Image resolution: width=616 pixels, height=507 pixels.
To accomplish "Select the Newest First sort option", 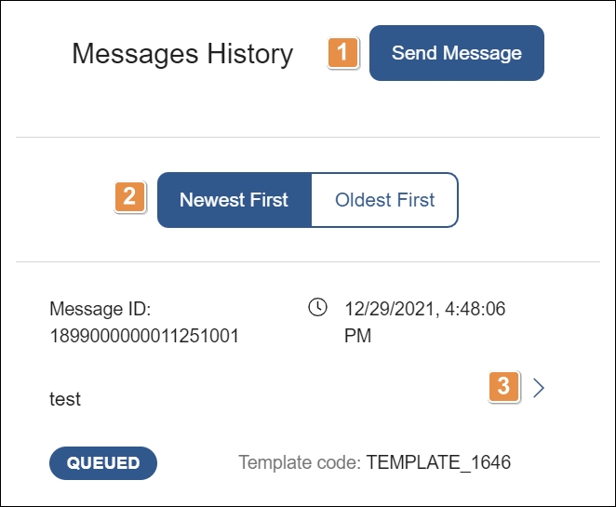I will [x=234, y=200].
